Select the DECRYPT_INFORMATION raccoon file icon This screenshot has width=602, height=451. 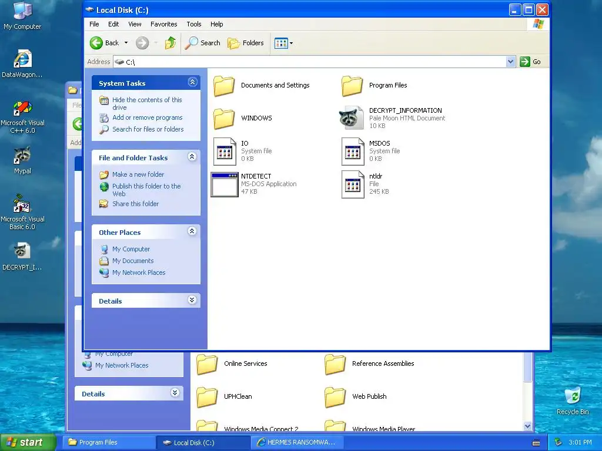point(352,118)
